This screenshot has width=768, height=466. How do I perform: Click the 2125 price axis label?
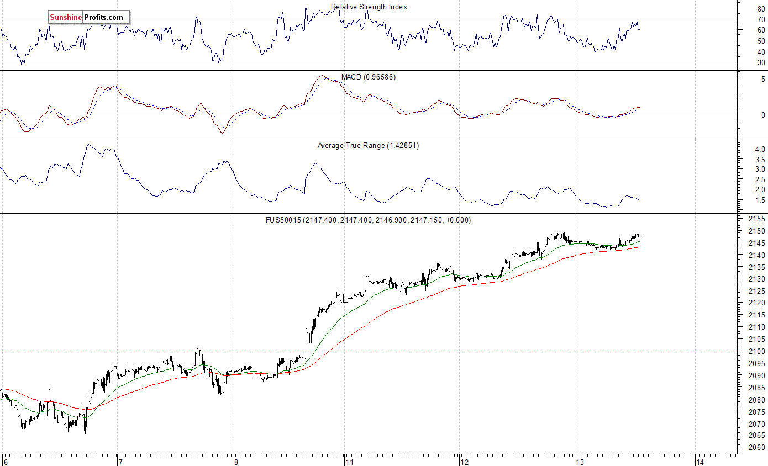(x=757, y=291)
